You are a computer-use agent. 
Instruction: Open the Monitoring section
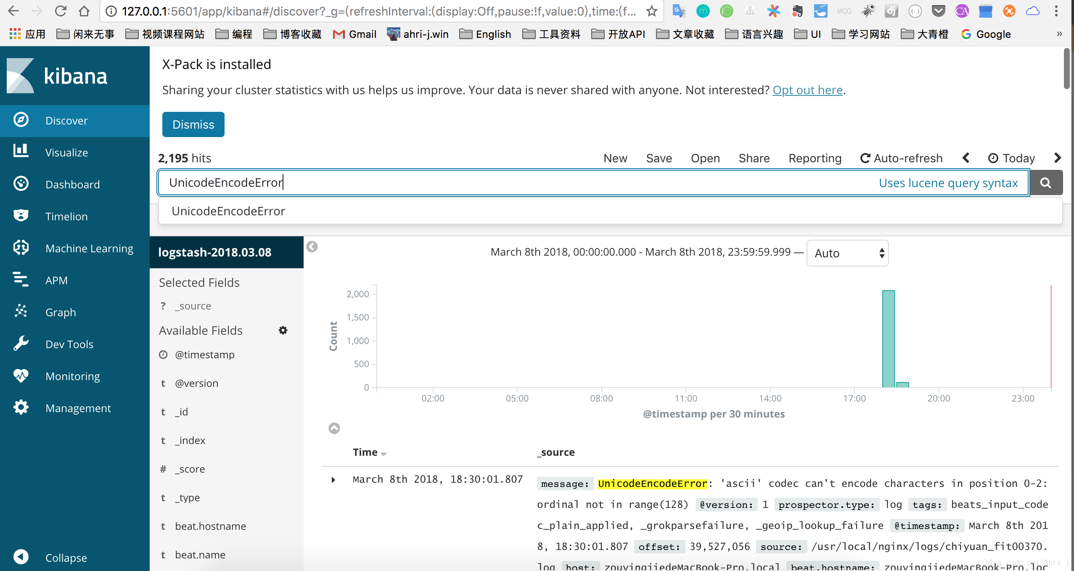click(x=75, y=376)
